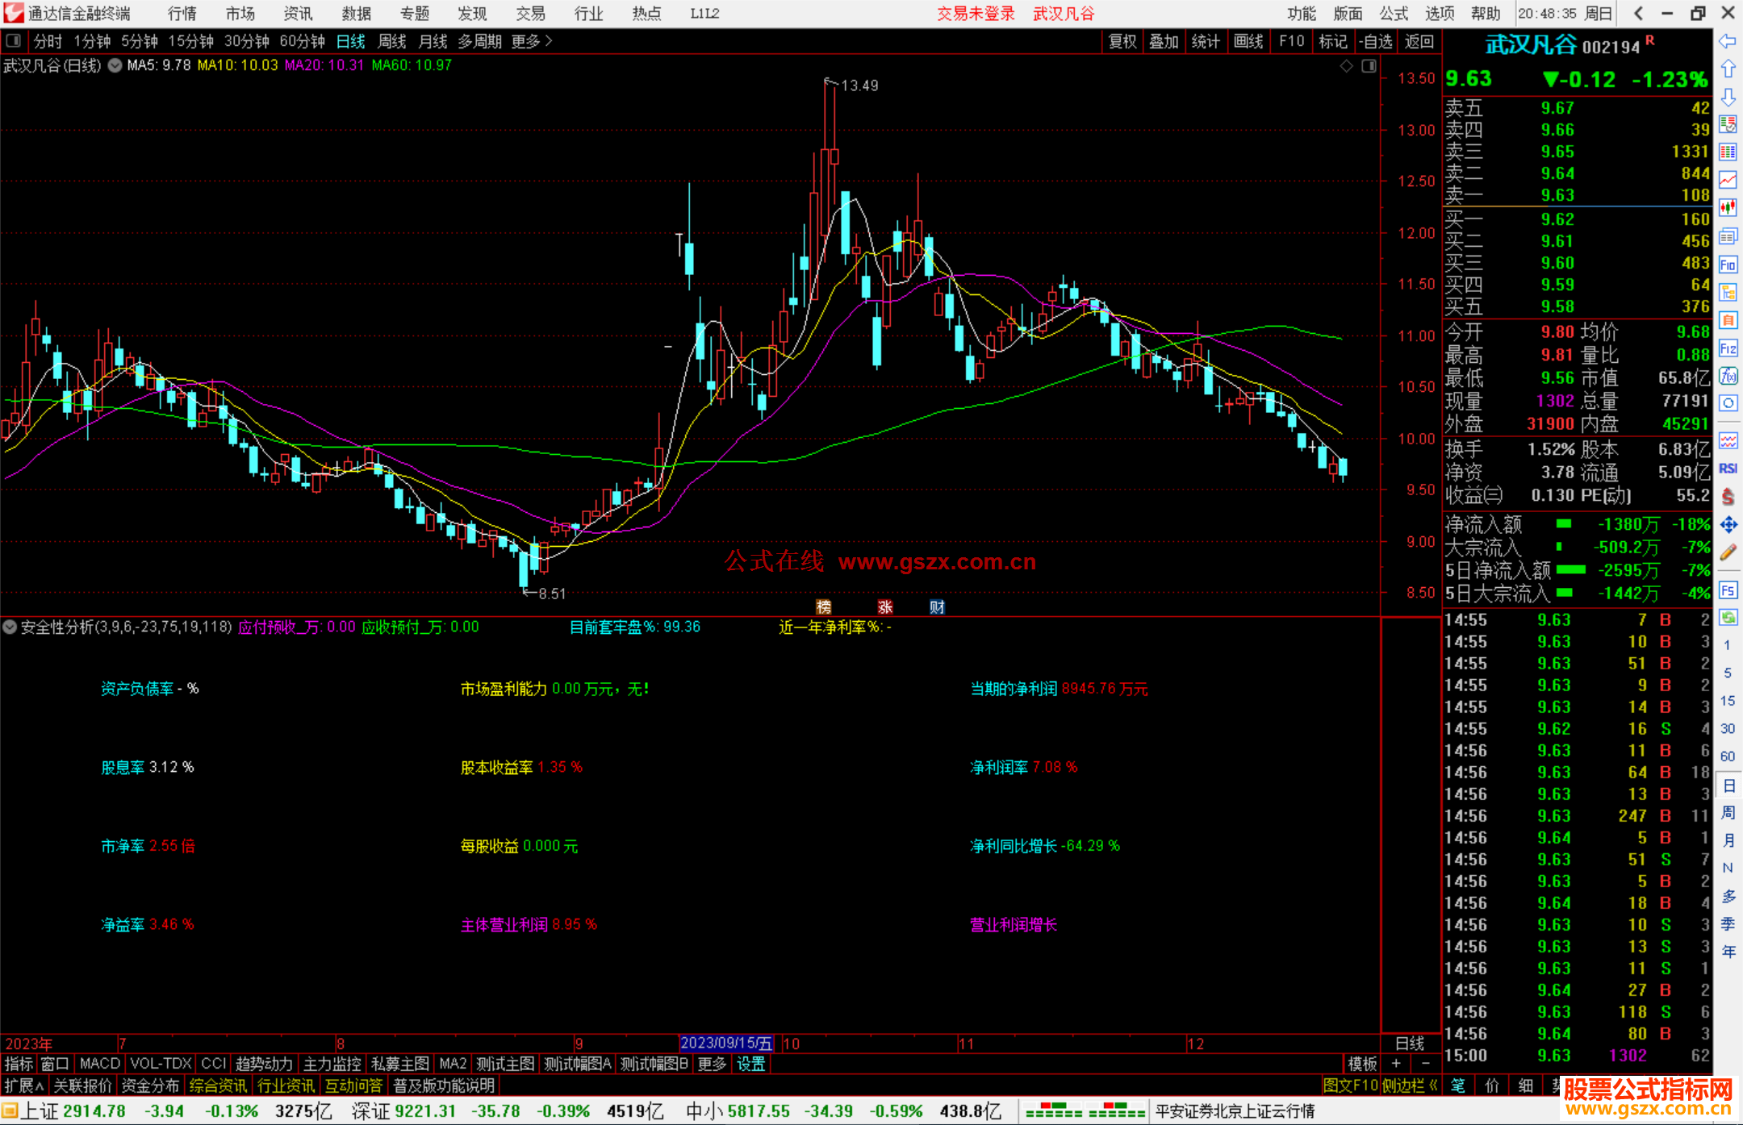The height and width of the screenshot is (1125, 1743).
Task: Open the candlestick chart sidebar icon
Action: click(x=1728, y=208)
